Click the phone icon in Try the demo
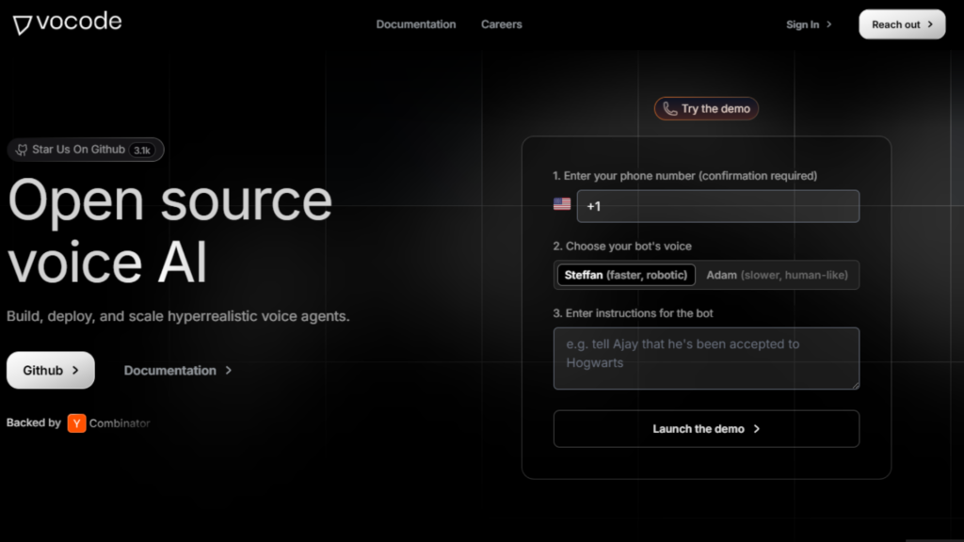964x542 pixels. pos(669,109)
